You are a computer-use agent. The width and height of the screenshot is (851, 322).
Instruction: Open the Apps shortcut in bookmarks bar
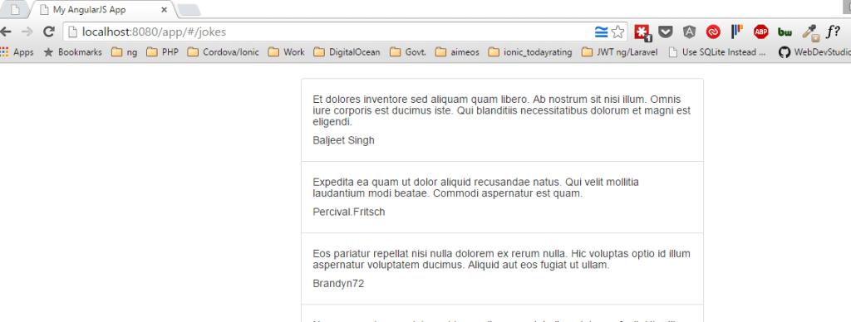(17, 52)
